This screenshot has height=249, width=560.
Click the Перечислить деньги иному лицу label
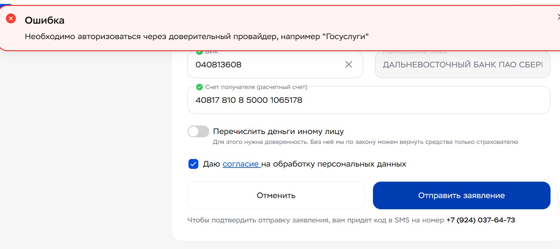278,131
